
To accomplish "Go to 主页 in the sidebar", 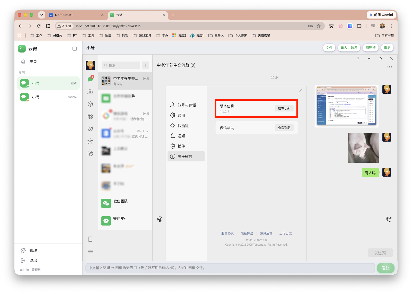I will pyautogui.click(x=48, y=62).
